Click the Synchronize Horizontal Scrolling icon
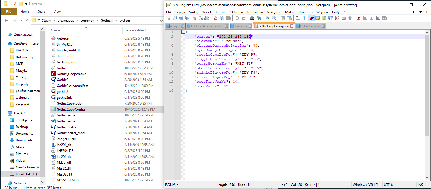This screenshot has height=189, width=431. point(289,18)
